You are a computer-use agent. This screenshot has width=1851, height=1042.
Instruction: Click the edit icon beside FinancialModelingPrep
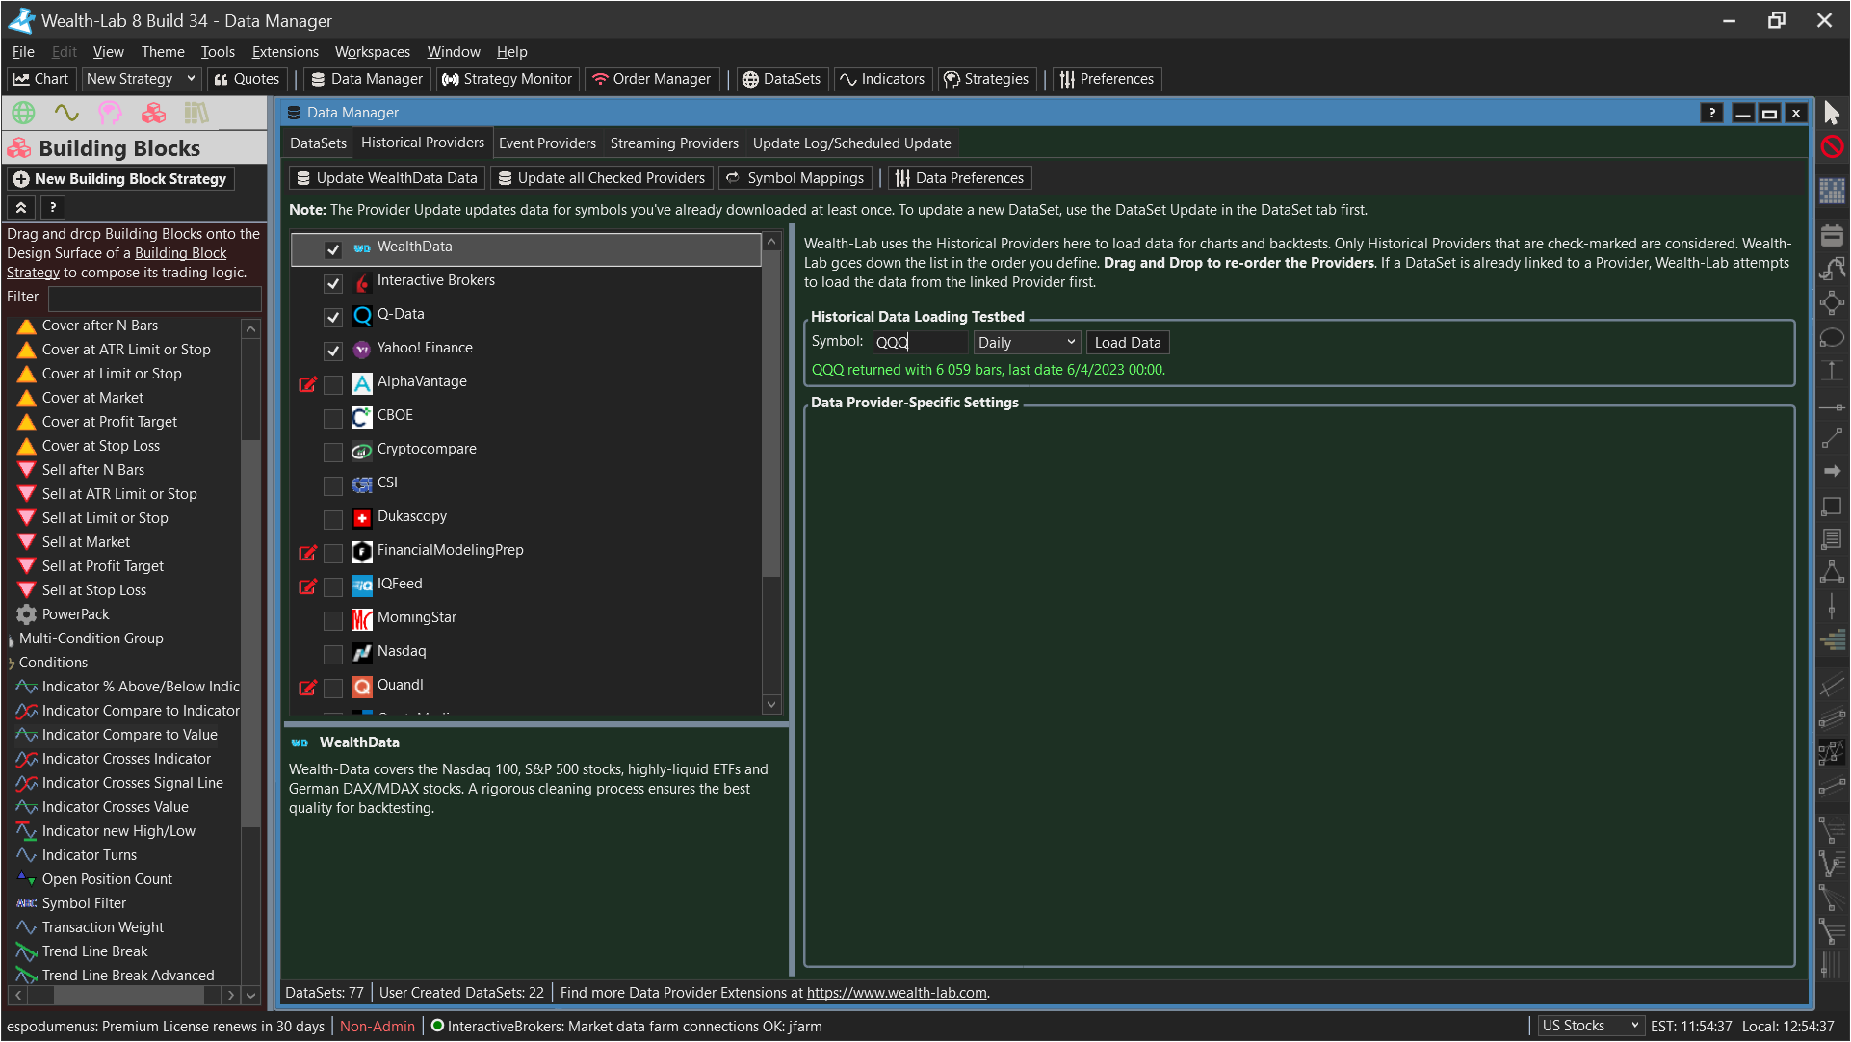[x=307, y=553]
